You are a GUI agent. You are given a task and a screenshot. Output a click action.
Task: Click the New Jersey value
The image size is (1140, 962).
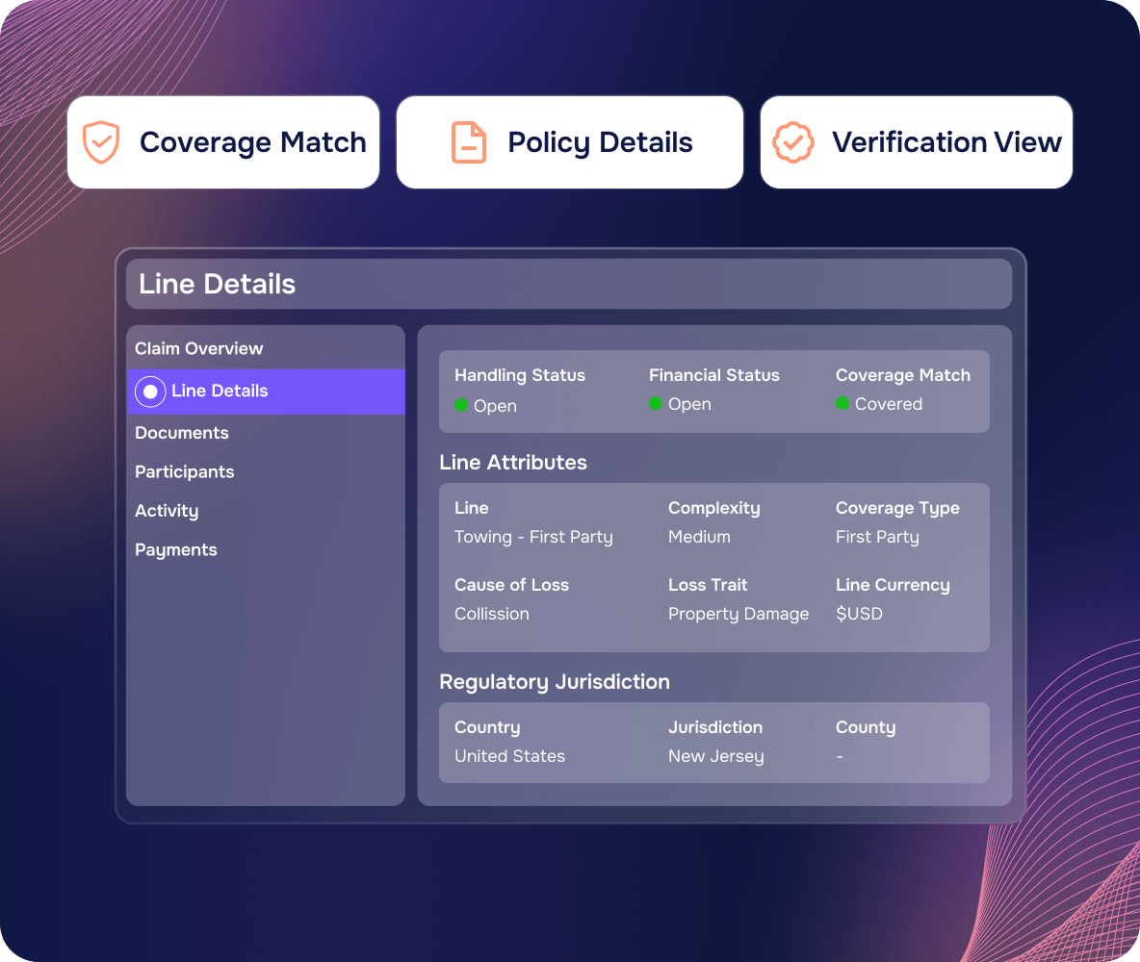point(716,756)
